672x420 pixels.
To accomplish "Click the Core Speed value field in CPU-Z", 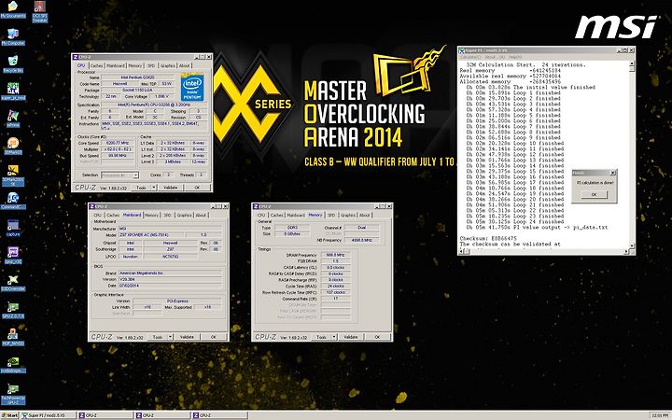I will pyautogui.click(x=118, y=143).
